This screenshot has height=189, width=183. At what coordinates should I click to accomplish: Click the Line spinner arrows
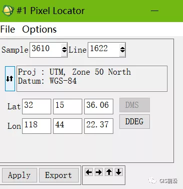[122, 50]
